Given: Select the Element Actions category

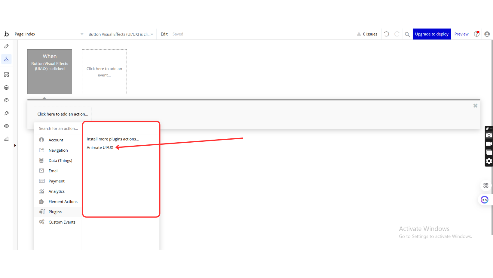Looking at the screenshot, I should [x=58, y=202].
